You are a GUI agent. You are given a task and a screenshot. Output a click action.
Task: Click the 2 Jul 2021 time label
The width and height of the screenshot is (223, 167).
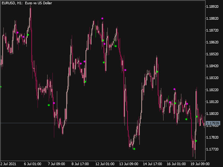pos(8,164)
